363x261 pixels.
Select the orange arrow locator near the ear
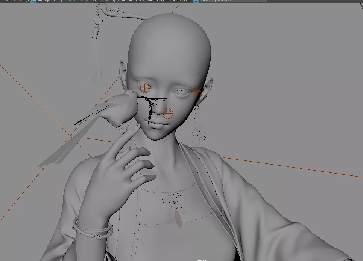(196, 91)
